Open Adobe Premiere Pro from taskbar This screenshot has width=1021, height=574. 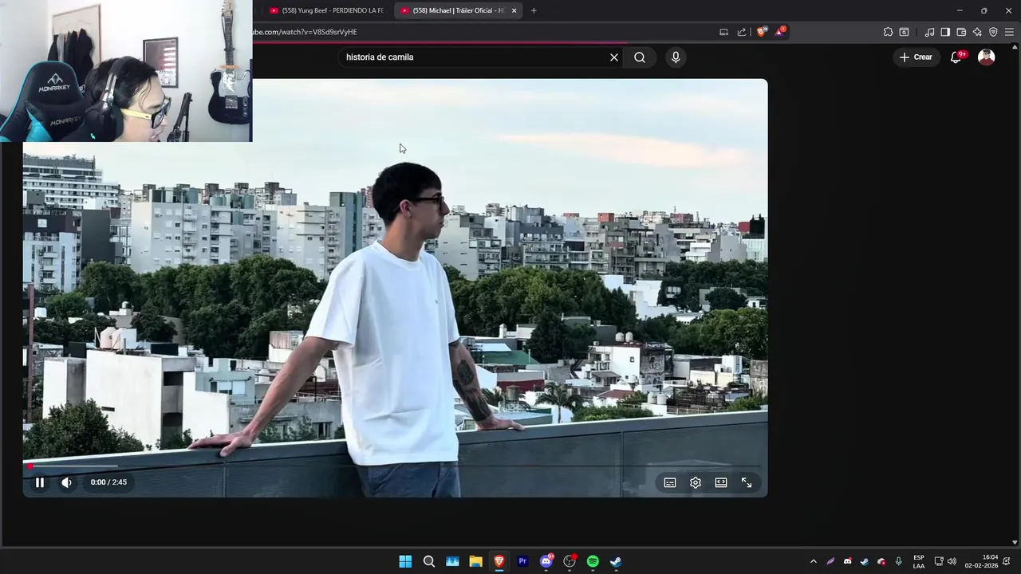522,561
